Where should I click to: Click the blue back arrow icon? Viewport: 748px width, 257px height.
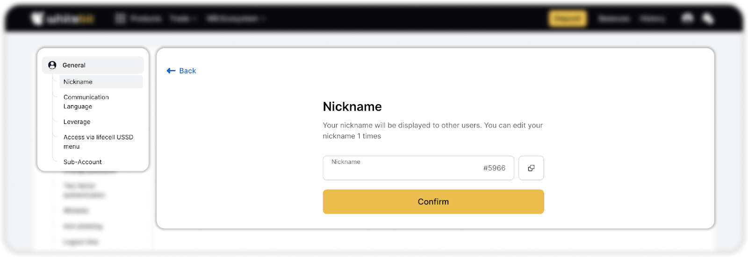171,71
